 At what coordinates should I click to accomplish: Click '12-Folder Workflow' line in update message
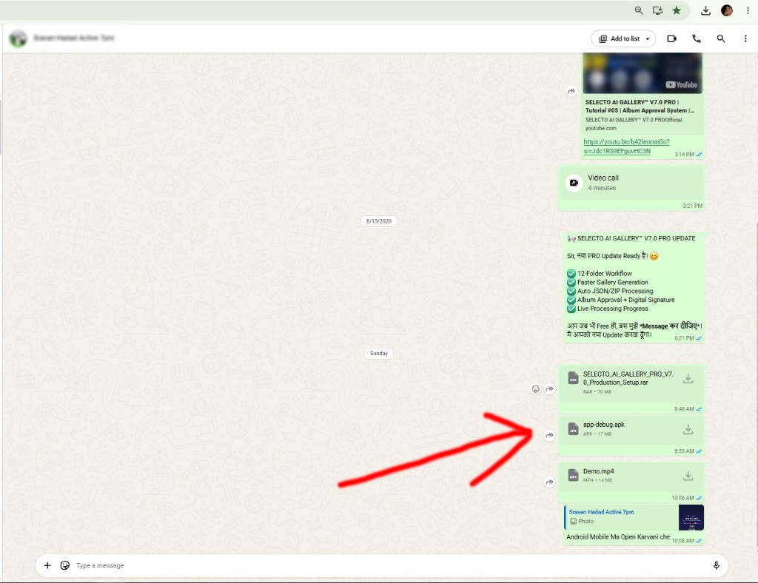pos(604,274)
